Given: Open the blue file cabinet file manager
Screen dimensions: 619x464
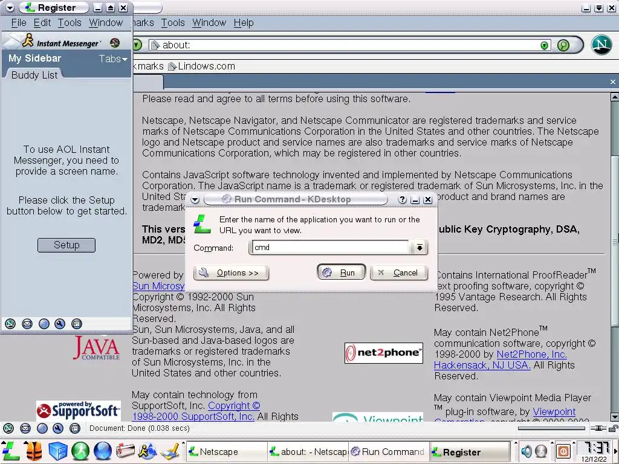Looking at the screenshot, I should click(x=57, y=451).
